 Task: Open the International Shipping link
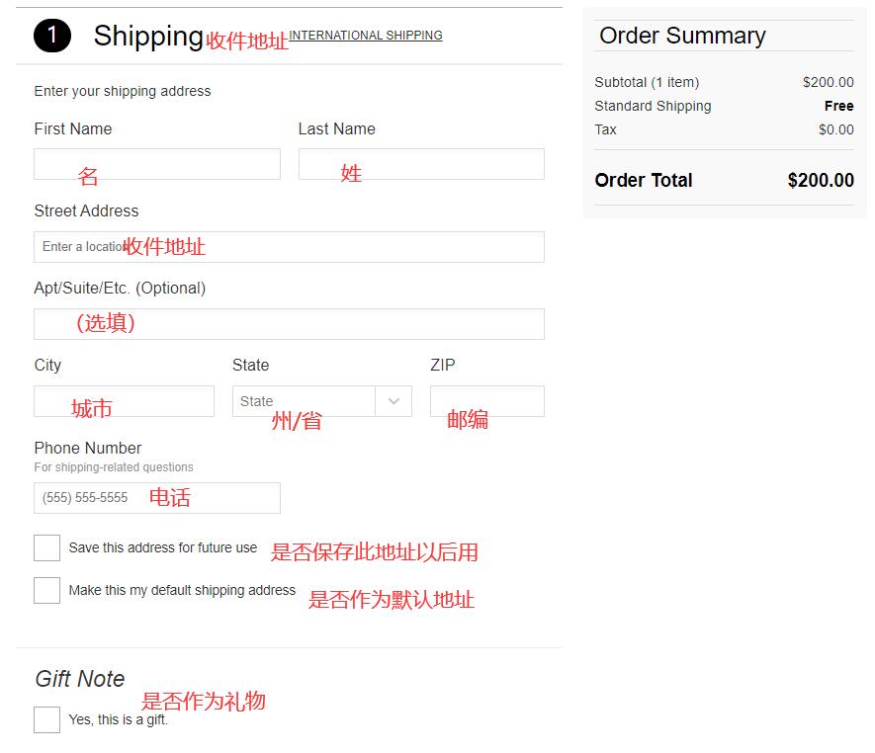click(x=365, y=36)
